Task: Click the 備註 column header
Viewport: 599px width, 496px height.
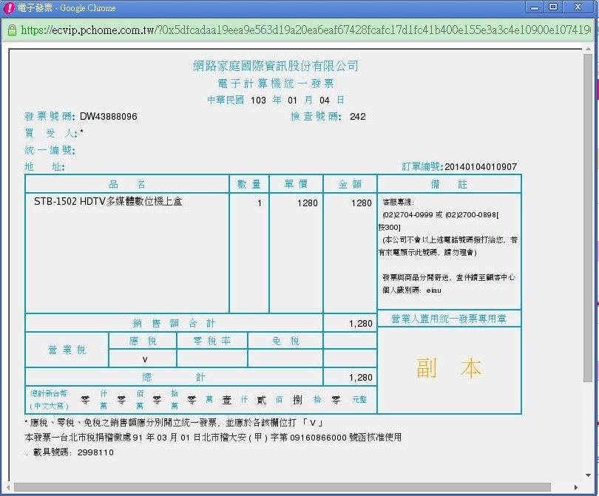Action: [449, 184]
